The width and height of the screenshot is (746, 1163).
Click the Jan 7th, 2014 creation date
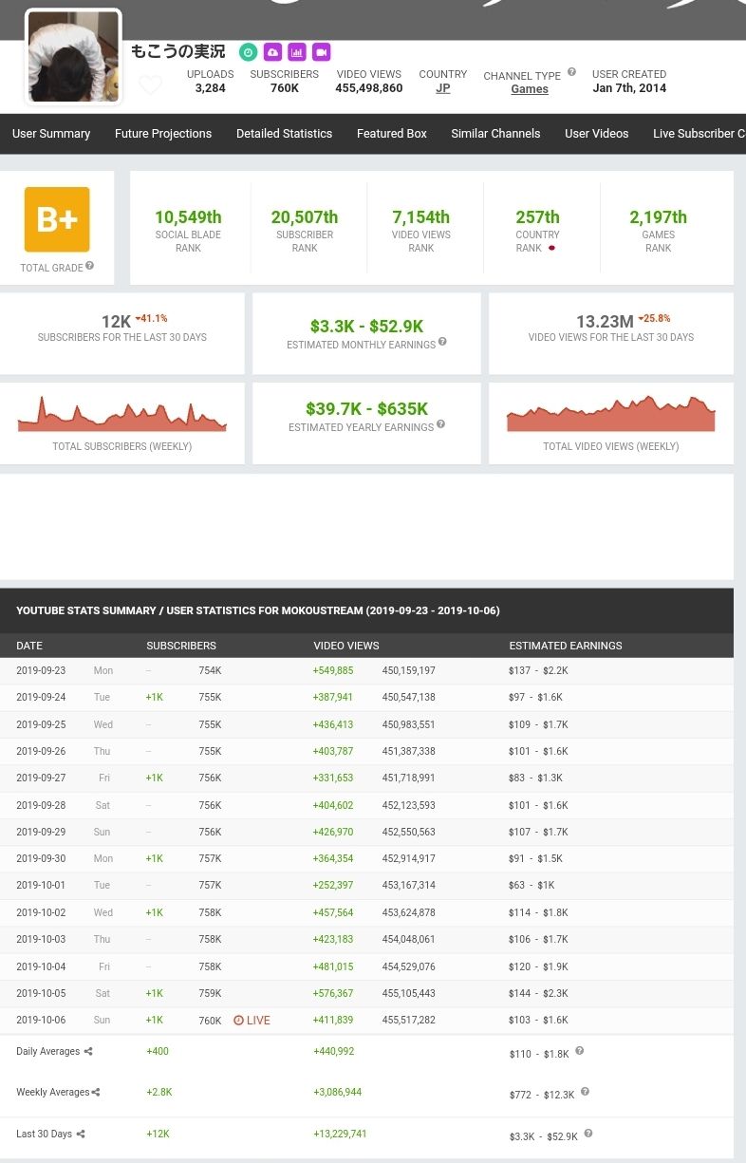[x=629, y=88]
